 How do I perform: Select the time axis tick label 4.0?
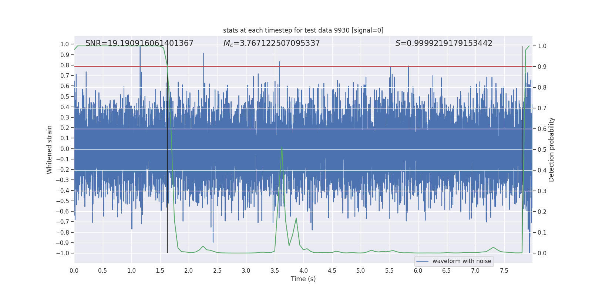coord(303,270)
